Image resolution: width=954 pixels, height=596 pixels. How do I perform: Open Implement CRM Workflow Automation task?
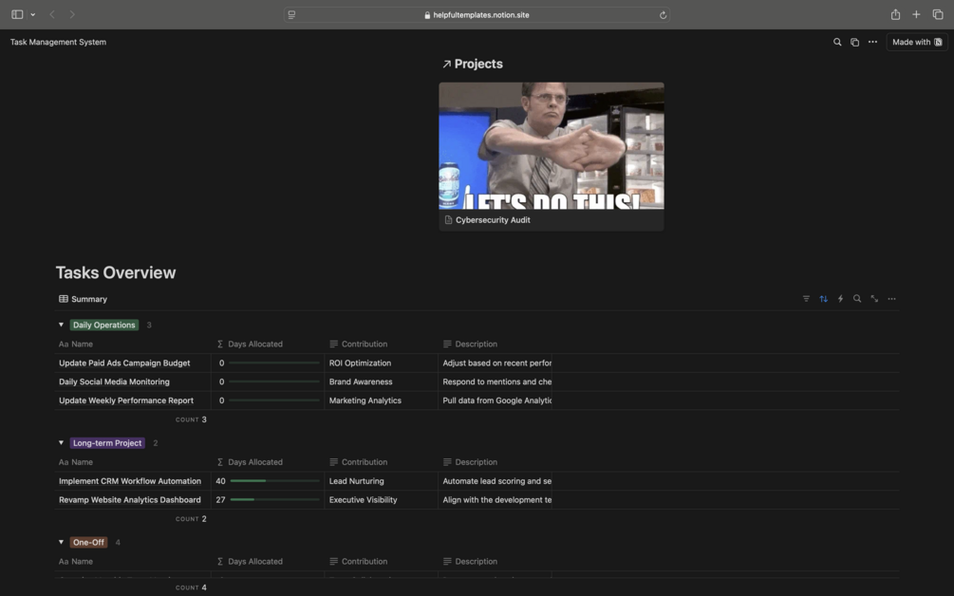point(130,481)
